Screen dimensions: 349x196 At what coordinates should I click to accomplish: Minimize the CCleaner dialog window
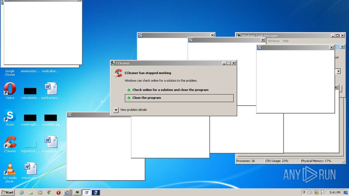point(224,63)
